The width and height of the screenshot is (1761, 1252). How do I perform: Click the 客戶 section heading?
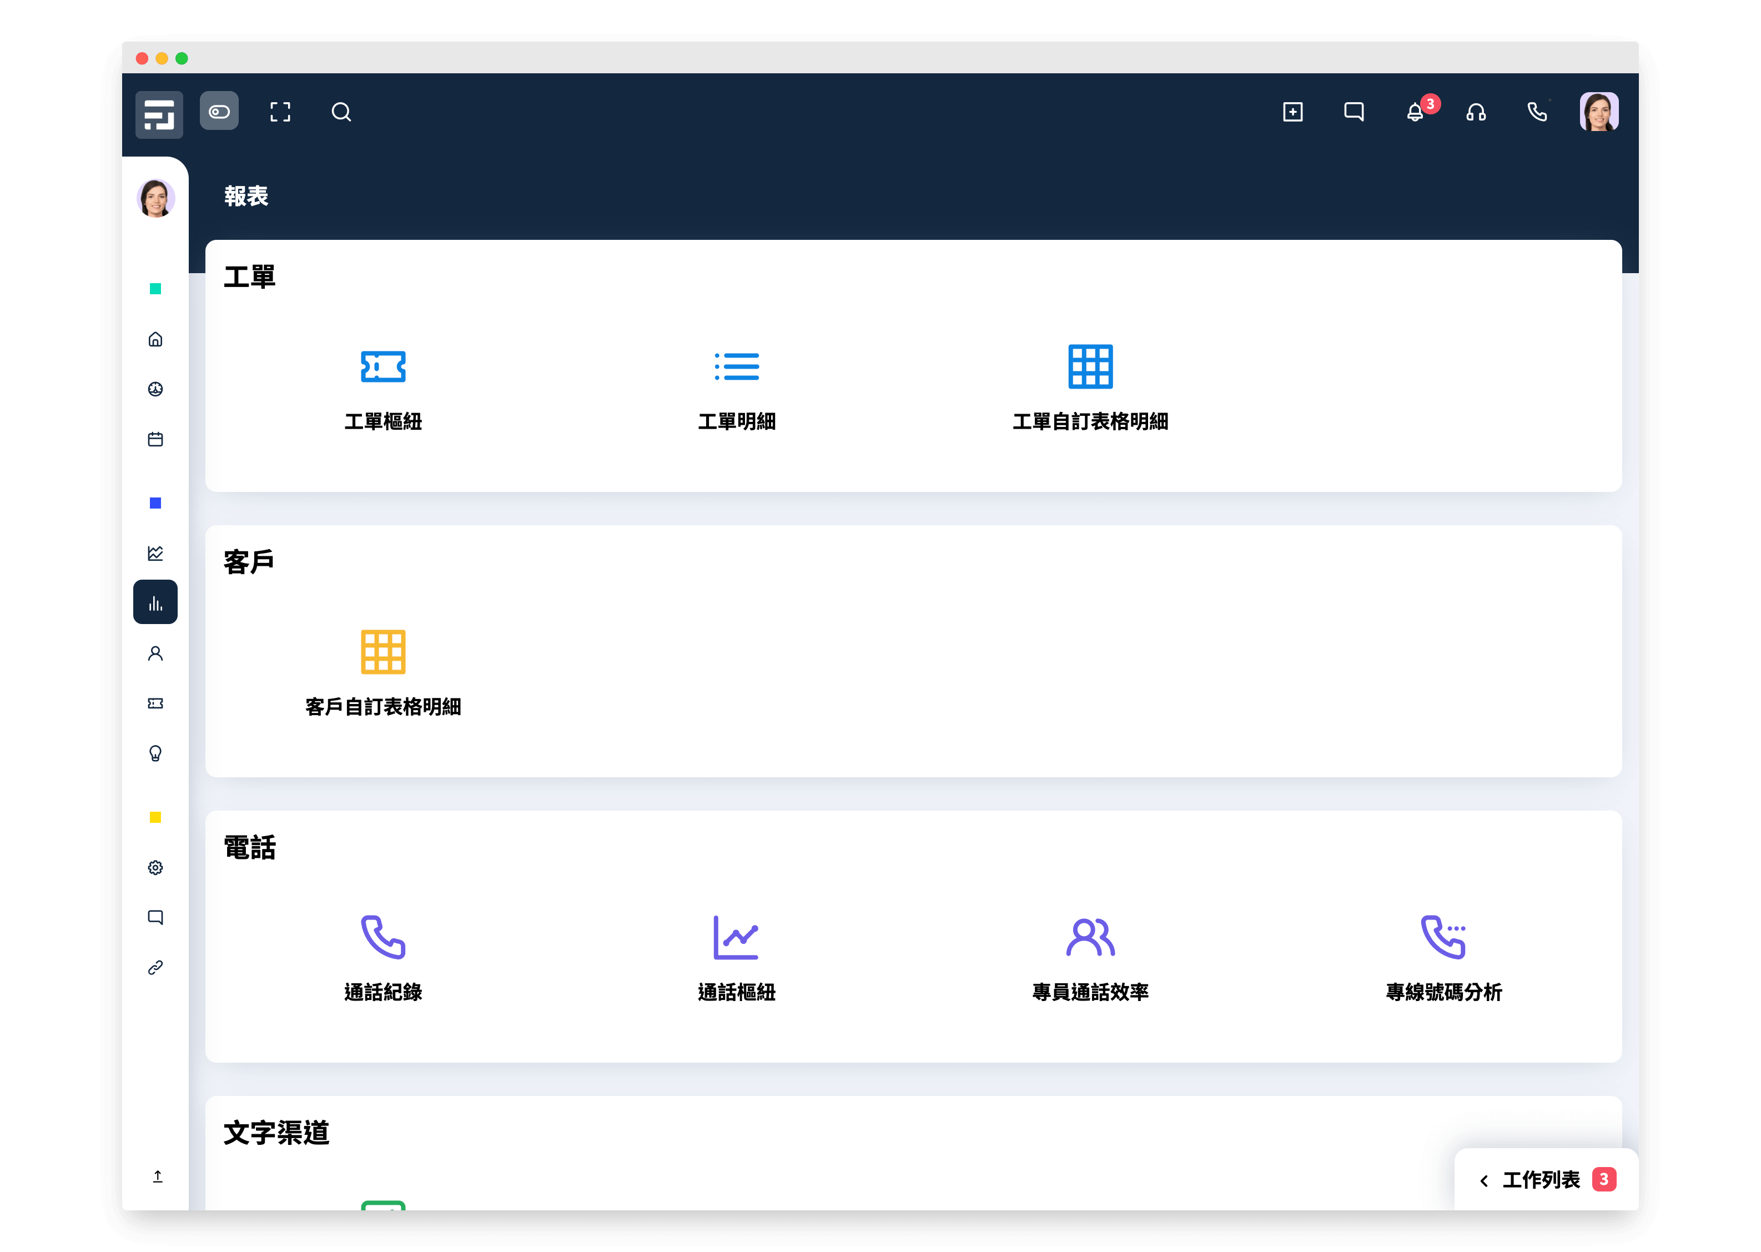click(249, 562)
